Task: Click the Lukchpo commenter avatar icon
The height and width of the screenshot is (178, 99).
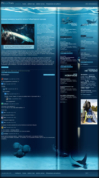Action: tap(2, 134)
